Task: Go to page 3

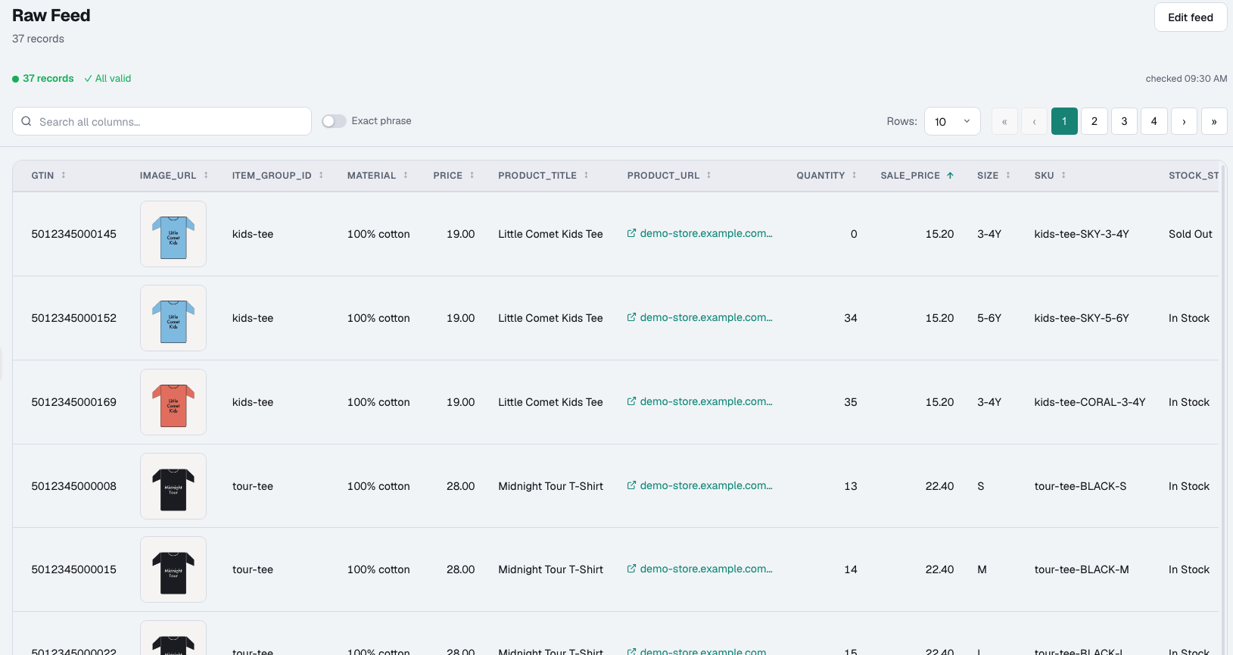Action: point(1124,121)
